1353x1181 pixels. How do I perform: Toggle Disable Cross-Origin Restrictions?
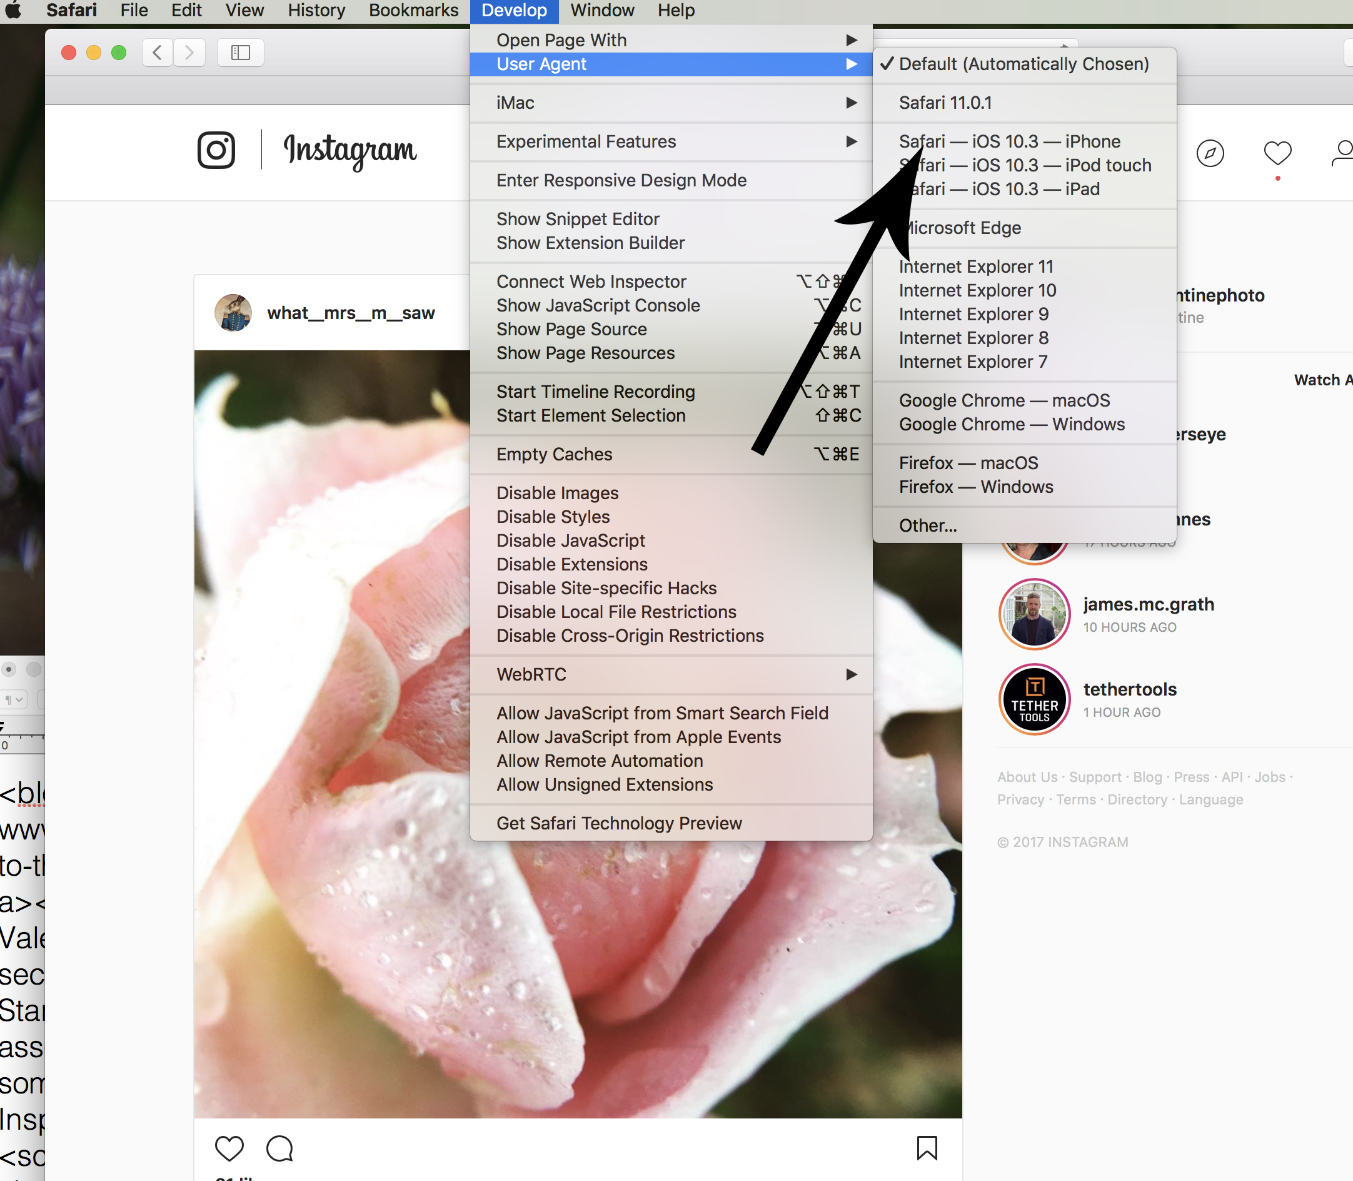point(671,636)
